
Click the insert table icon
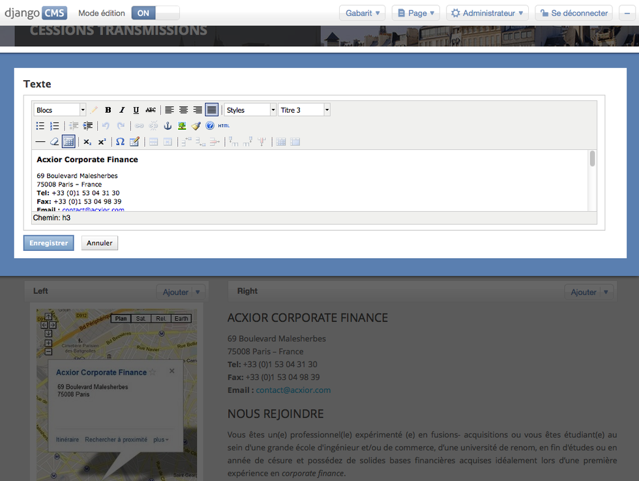[x=68, y=141]
